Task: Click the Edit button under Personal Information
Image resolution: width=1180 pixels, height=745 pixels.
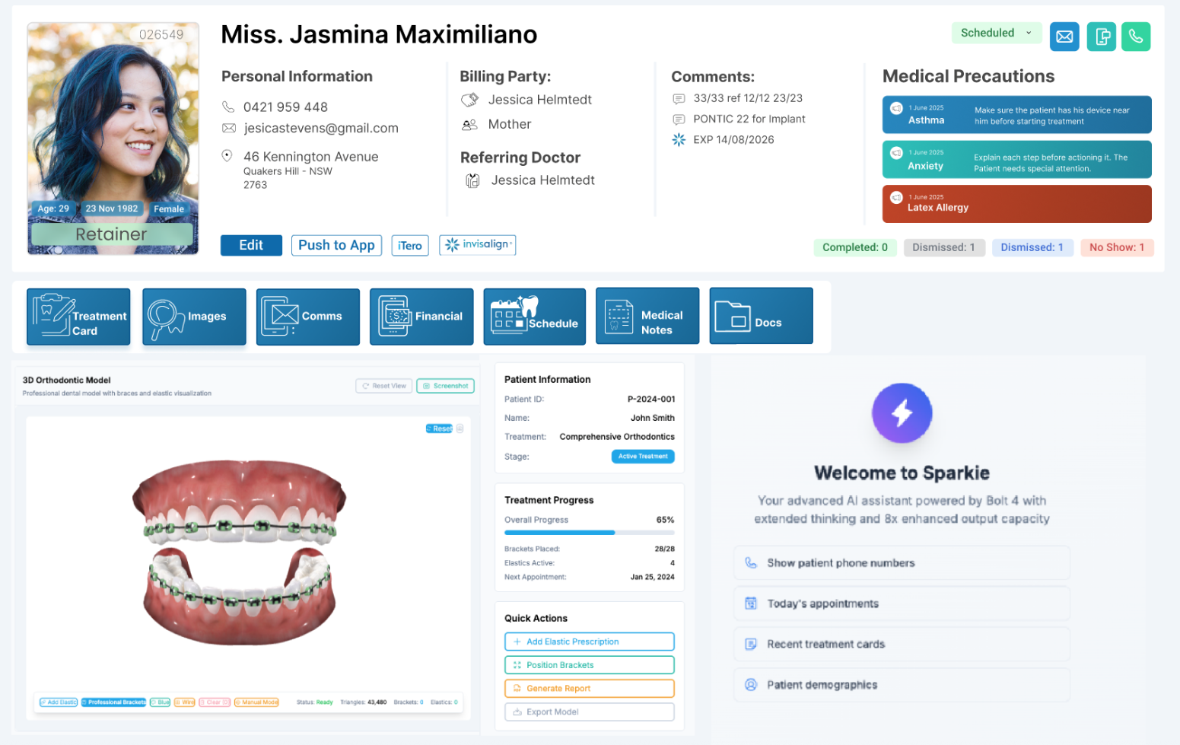Action: coord(251,245)
